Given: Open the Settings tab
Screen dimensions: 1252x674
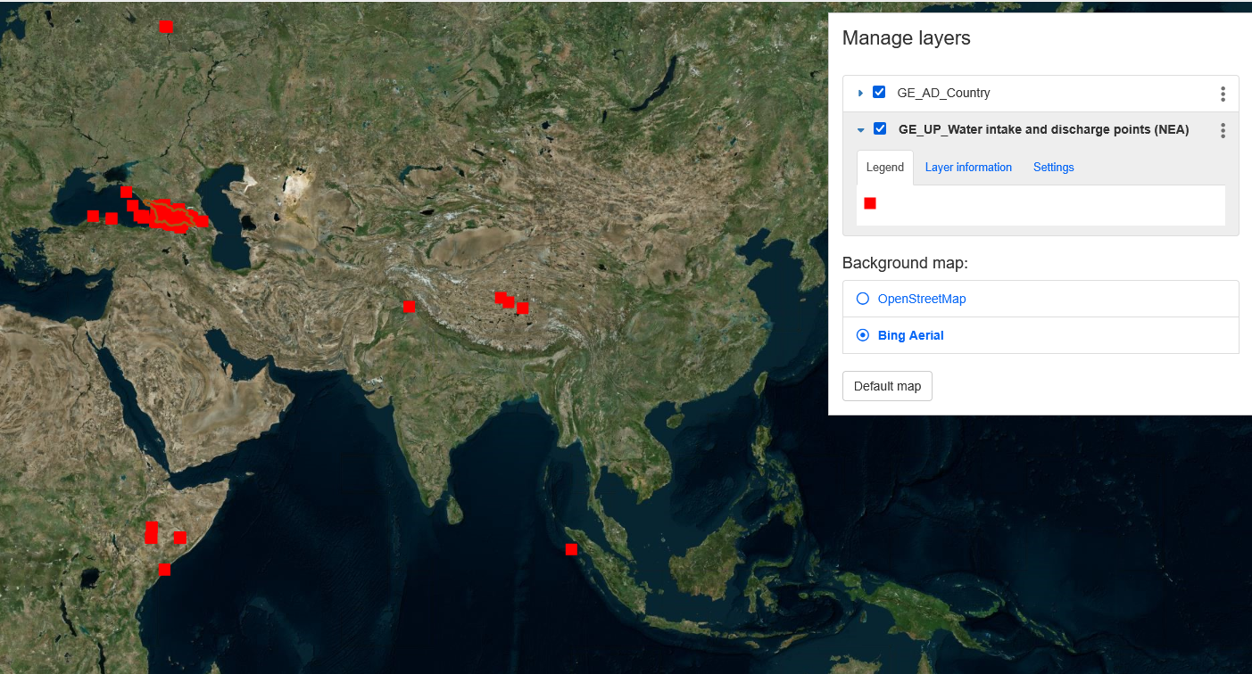Looking at the screenshot, I should pyautogui.click(x=1053, y=168).
